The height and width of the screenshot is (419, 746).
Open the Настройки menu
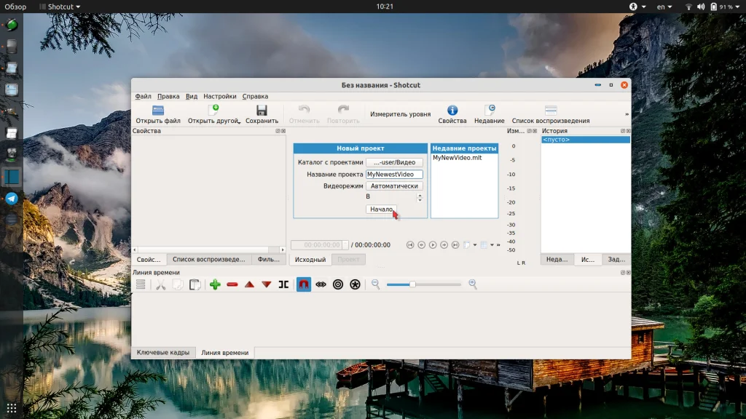219,96
